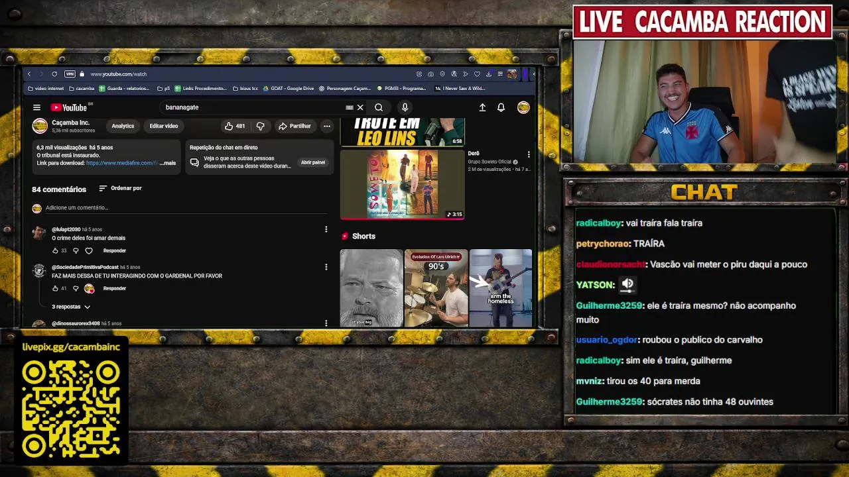This screenshot has height=477, width=849.
Task: Open the bizus tcc bookmark folder
Action: [245, 88]
